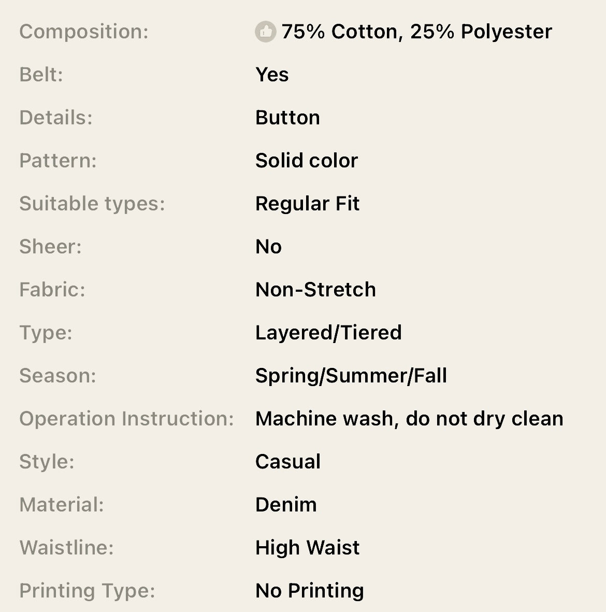Select the "Casual" style value

288,462
